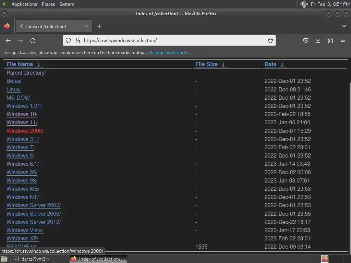Click the show desktop icon in bottom panel
The width and height of the screenshot is (351, 263).
(4, 259)
